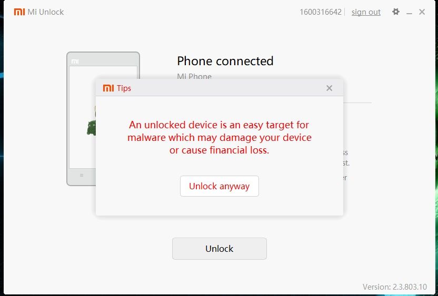
Task: Open settings via the gear icon
Action: 395,12
